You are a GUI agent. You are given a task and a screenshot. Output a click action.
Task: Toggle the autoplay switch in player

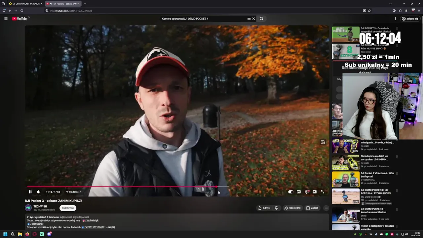(291, 192)
